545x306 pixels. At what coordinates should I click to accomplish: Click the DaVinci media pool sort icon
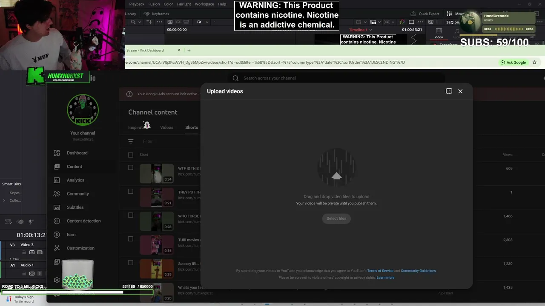[x=148, y=22]
